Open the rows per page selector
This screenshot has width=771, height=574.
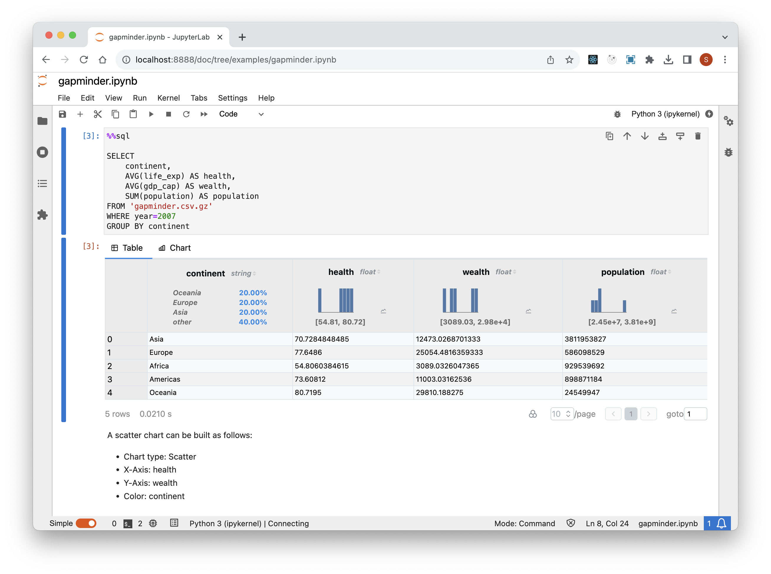[562, 414]
